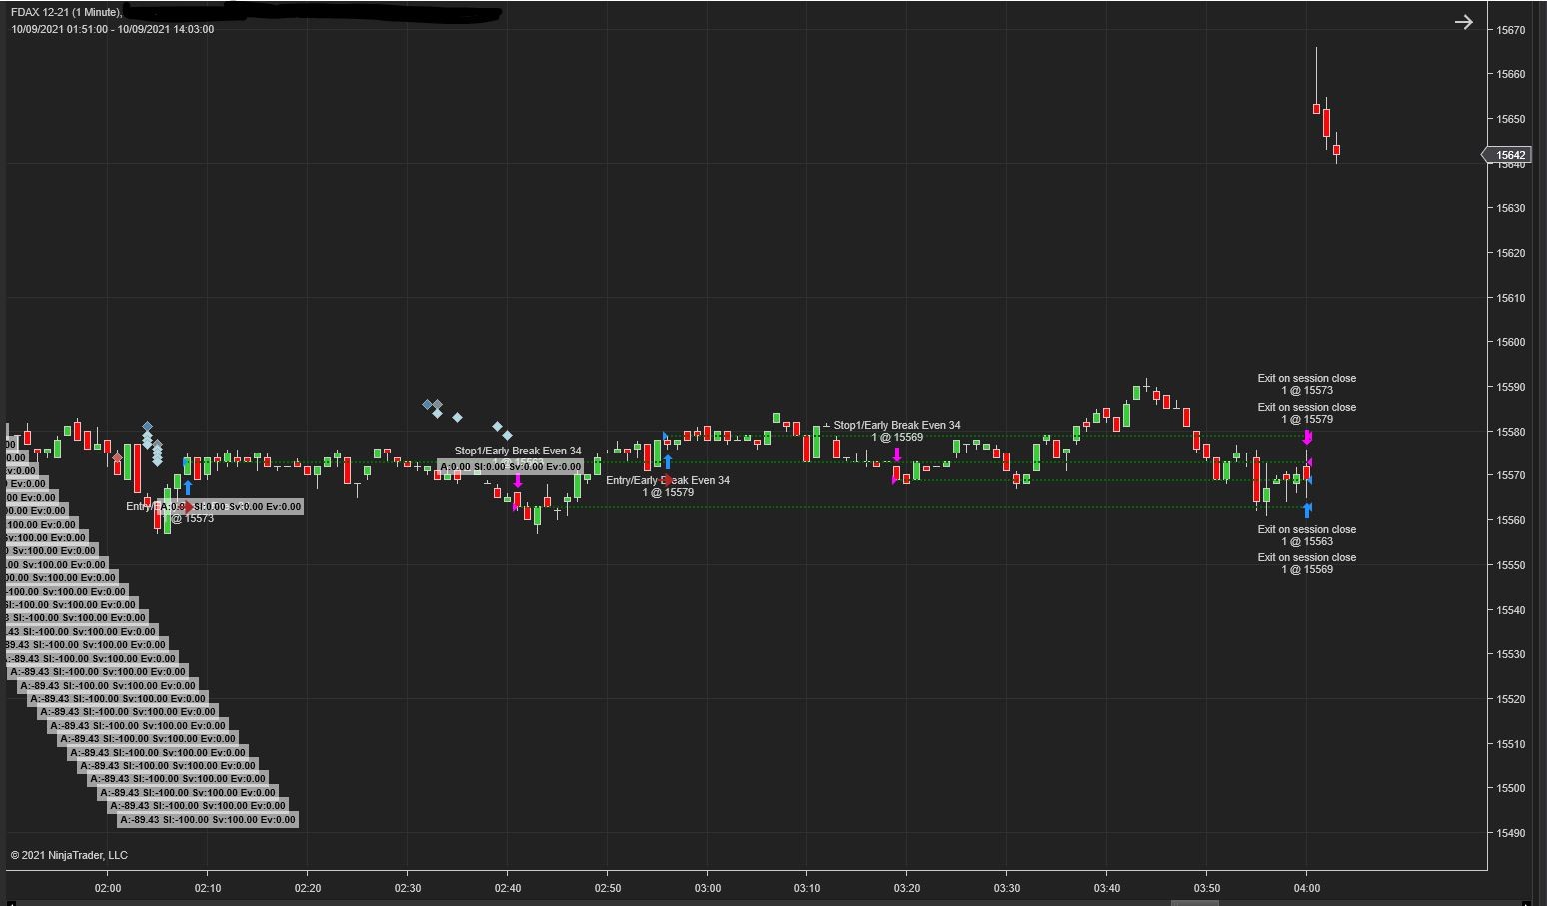Click the 15560 price axis label
The width and height of the screenshot is (1547, 906).
click(x=1511, y=520)
